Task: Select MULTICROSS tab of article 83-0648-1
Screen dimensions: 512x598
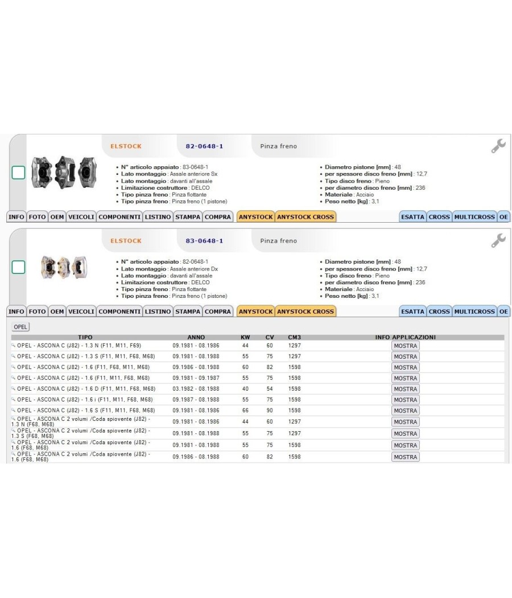Action: click(x=474, y=312)
